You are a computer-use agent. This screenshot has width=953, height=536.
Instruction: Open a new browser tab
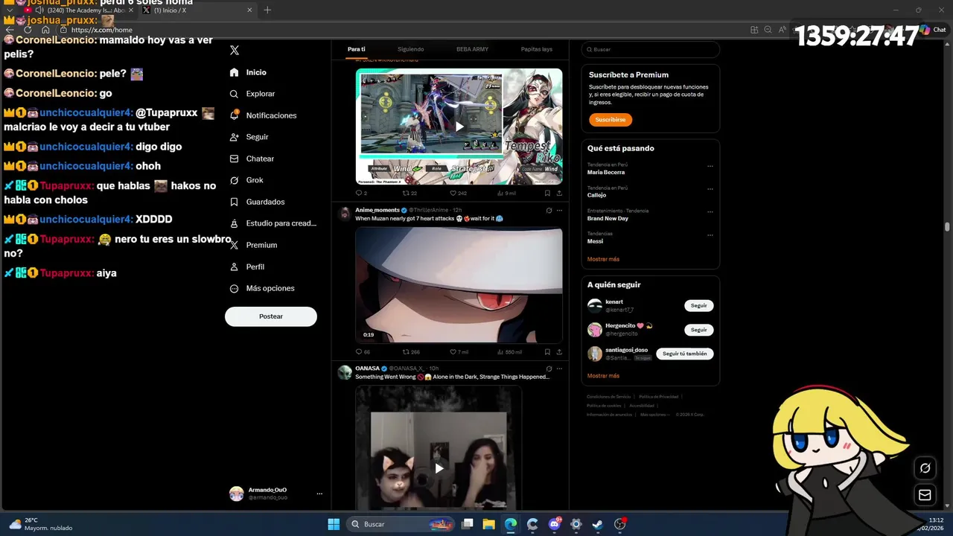(x=267, y=10)
